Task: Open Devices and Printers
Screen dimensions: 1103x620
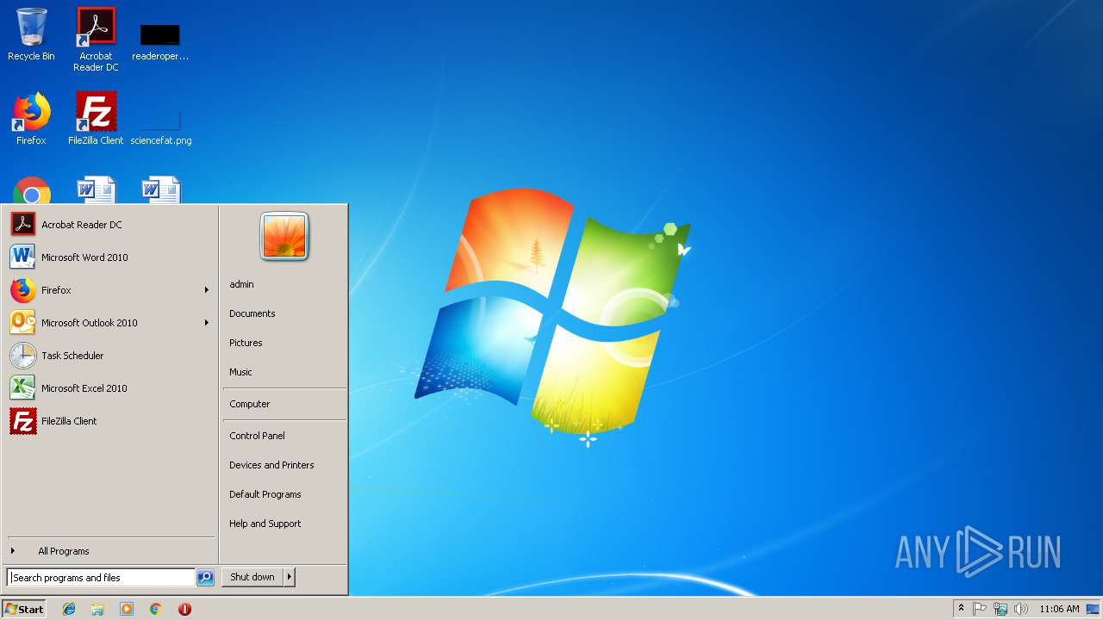Action: click(284, 465)
